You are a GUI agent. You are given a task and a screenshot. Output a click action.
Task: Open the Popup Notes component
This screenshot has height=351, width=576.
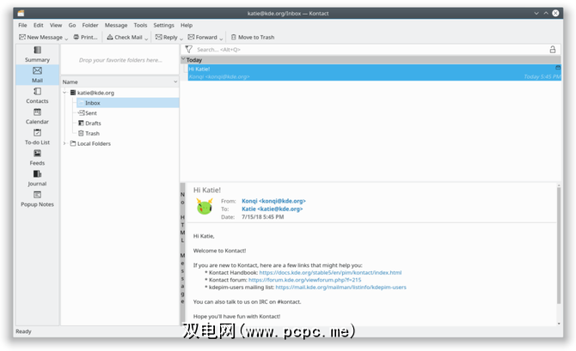[37, 199]
